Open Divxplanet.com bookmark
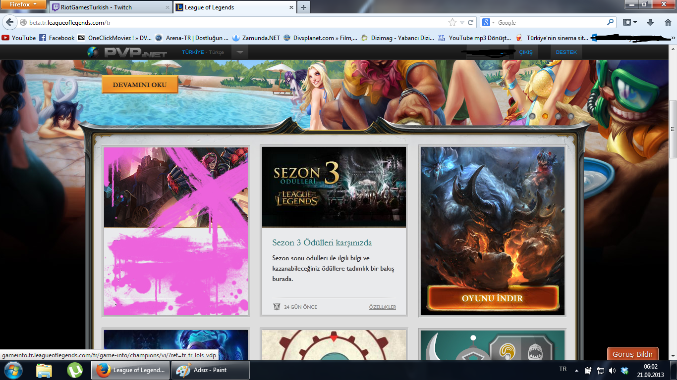The height and width of the screenshot is (380, 677). coord(320,38)
